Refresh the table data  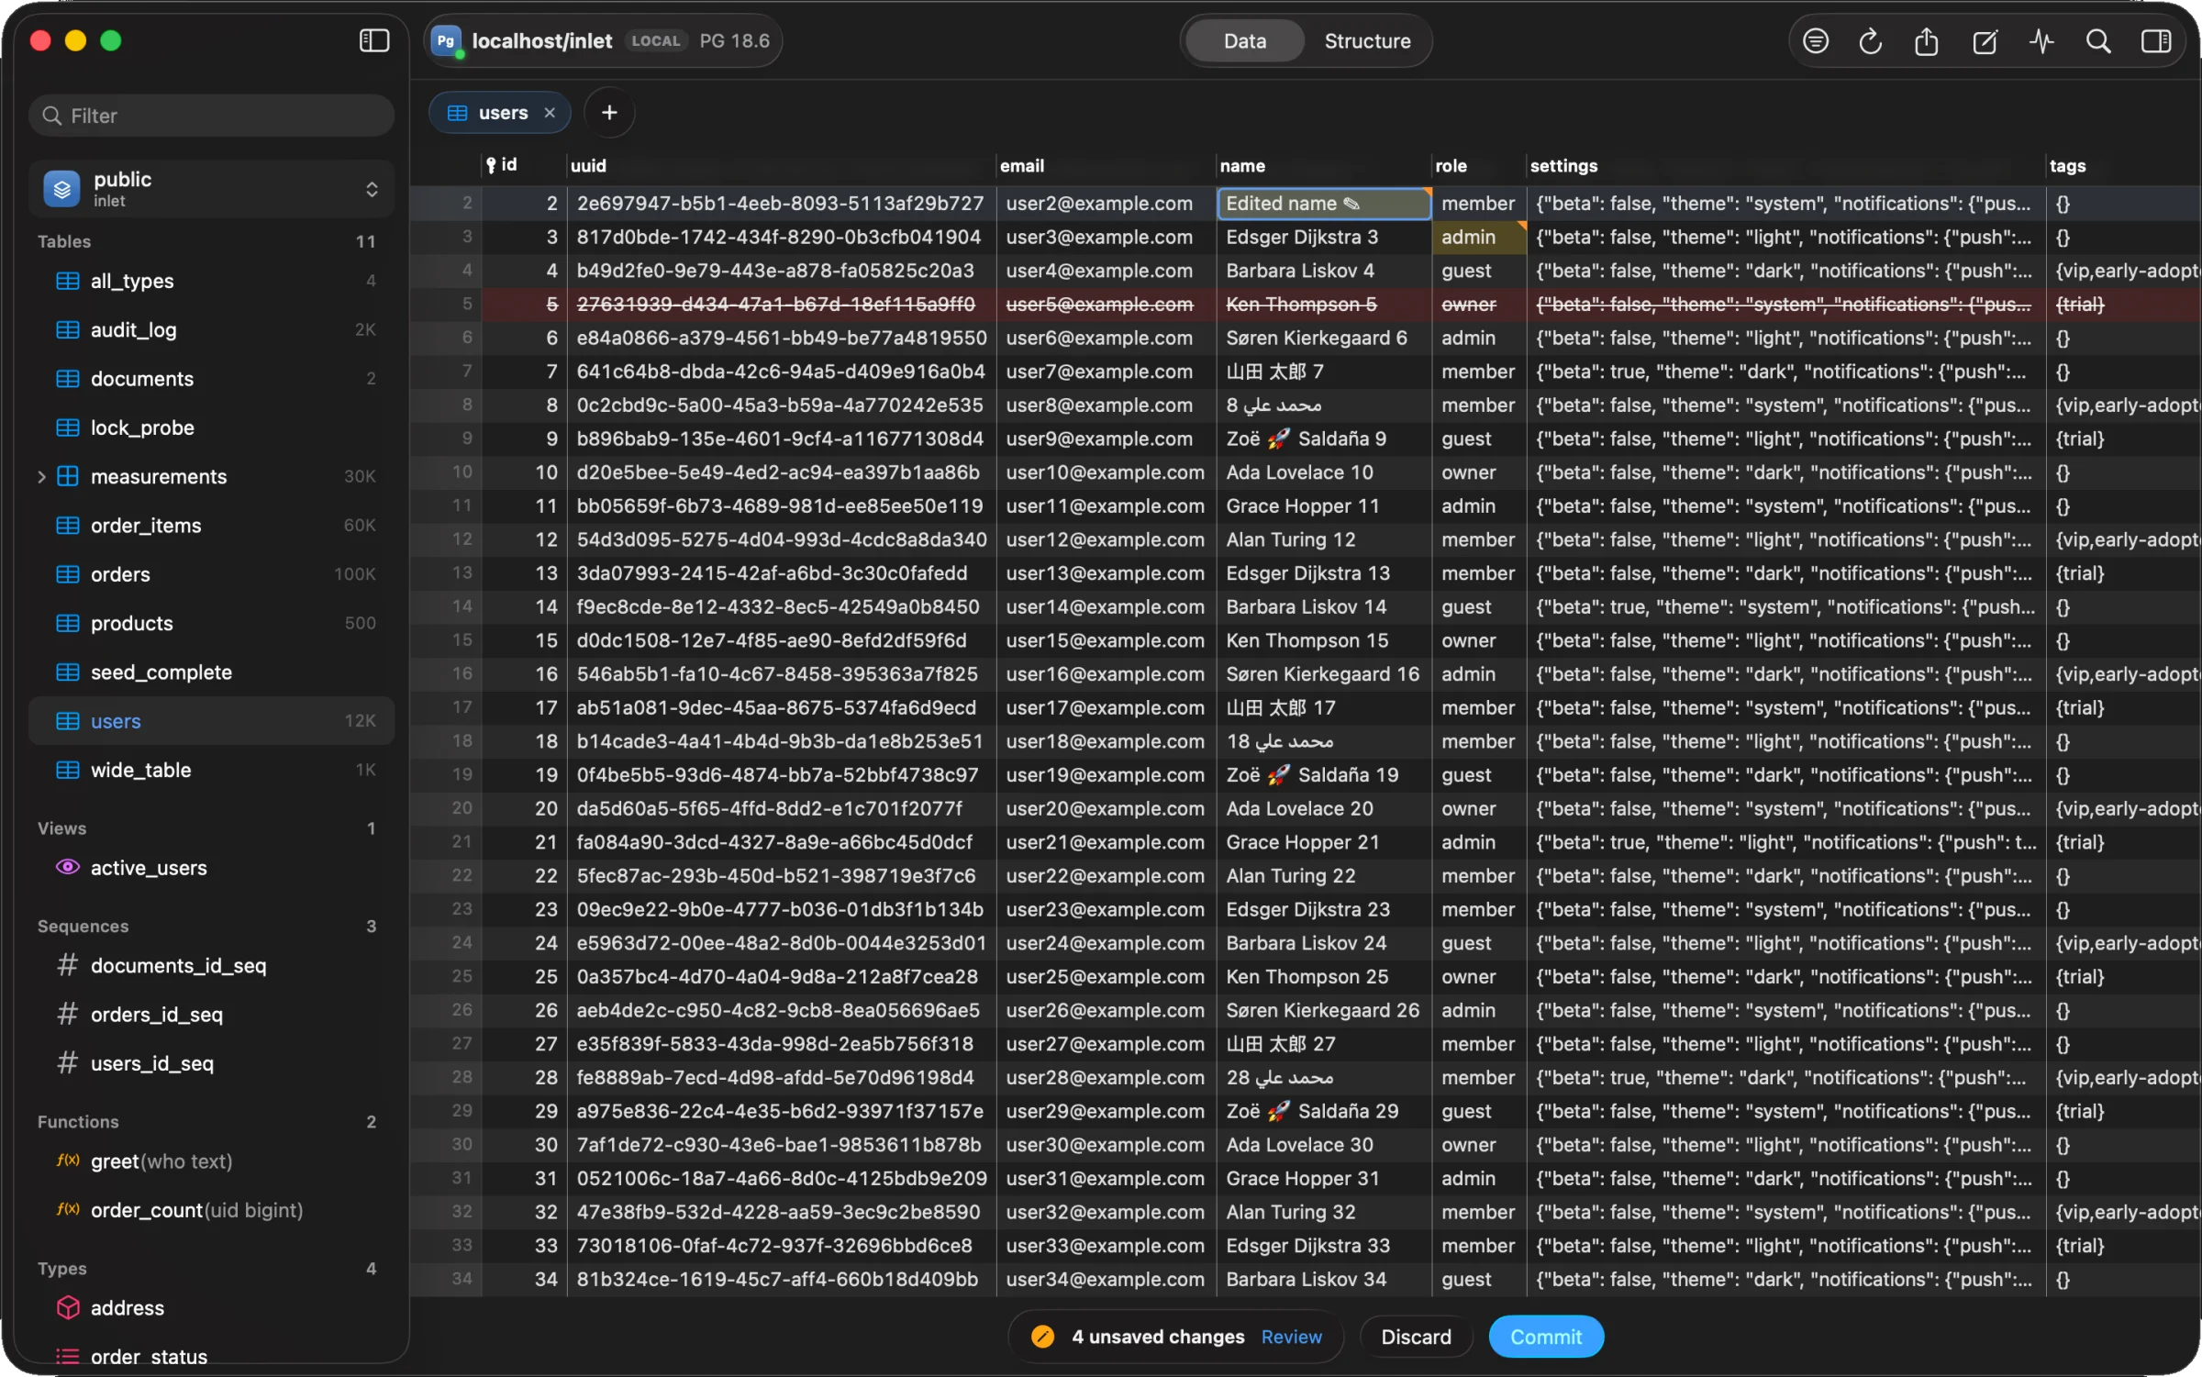tap(1870, 41)
